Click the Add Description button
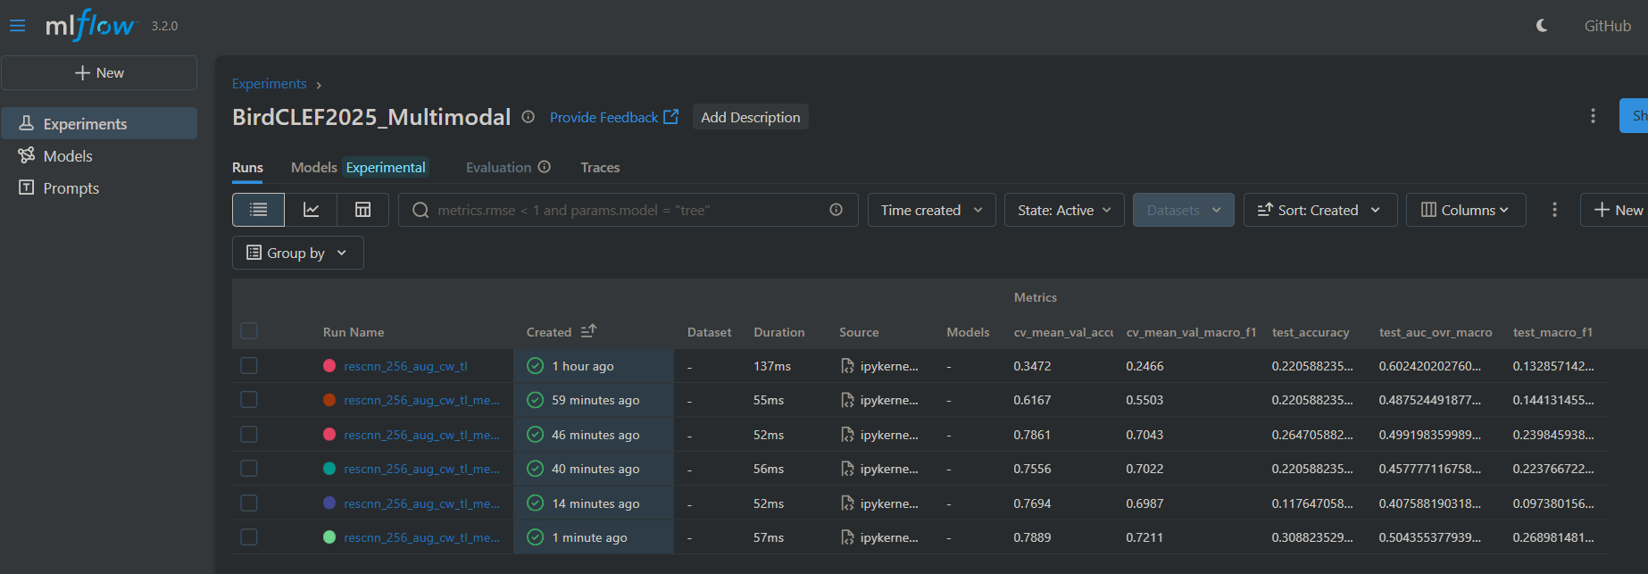The width and height of the screenshot is (1648, 574). click(750, 117)
